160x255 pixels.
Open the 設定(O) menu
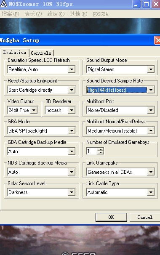pyautogui.click(x=56, y=14)
